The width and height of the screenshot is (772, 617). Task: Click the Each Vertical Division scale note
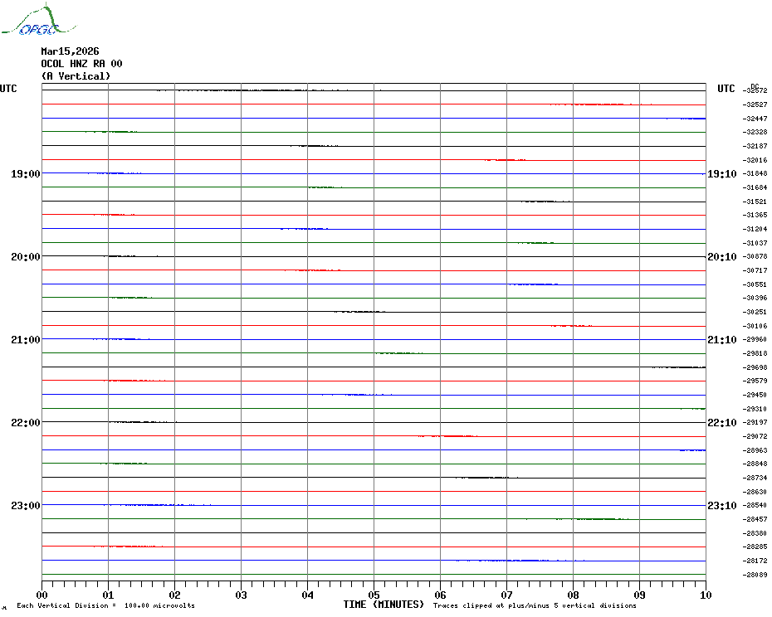click(105, 606)
